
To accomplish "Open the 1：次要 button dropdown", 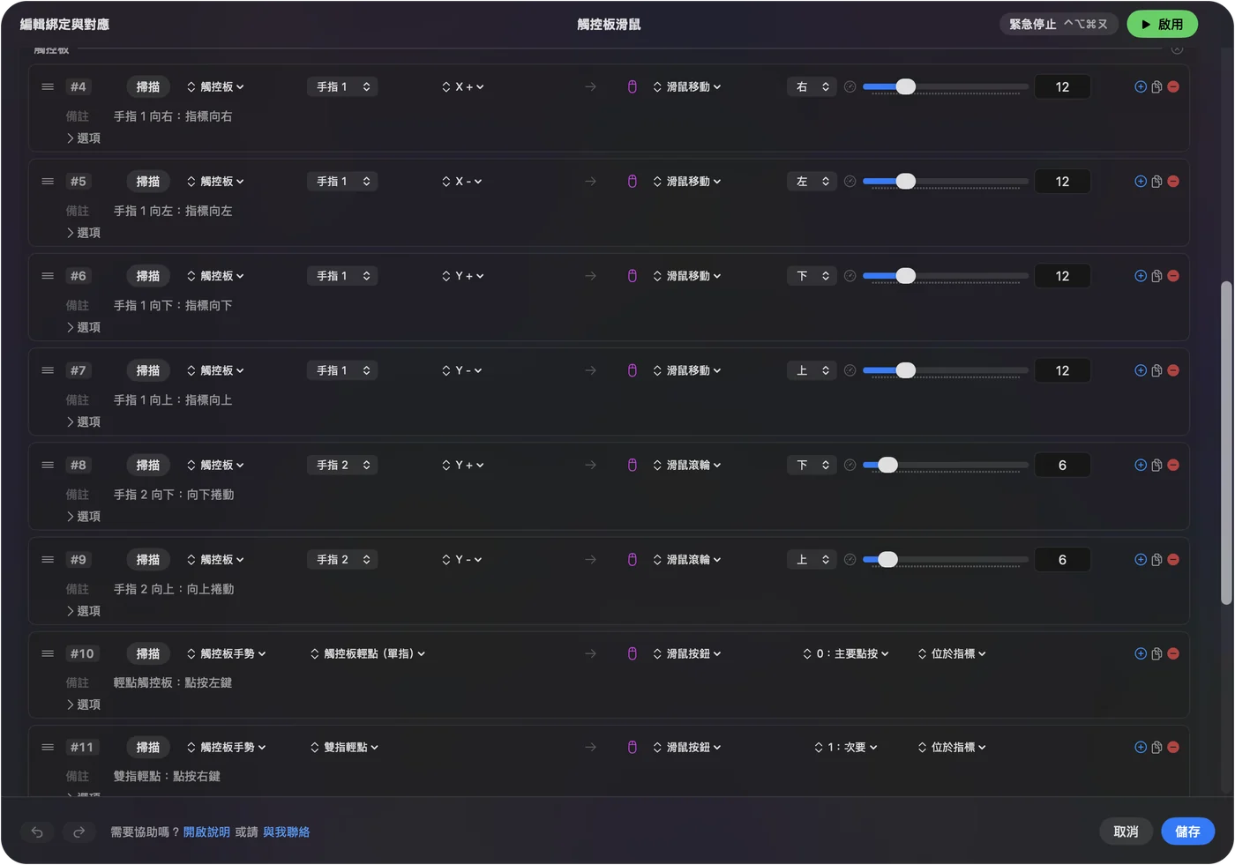I will [846, 747].
